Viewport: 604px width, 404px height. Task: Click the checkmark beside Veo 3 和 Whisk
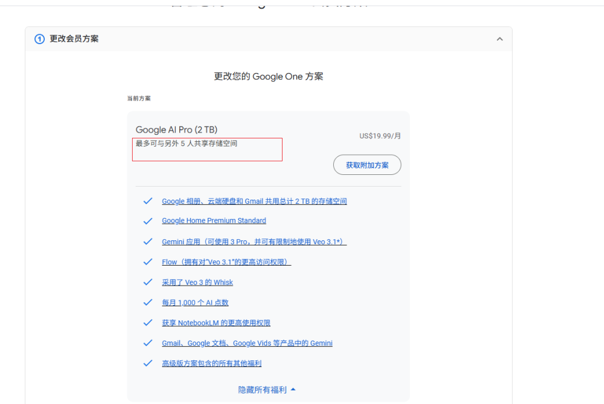point(147,282)
